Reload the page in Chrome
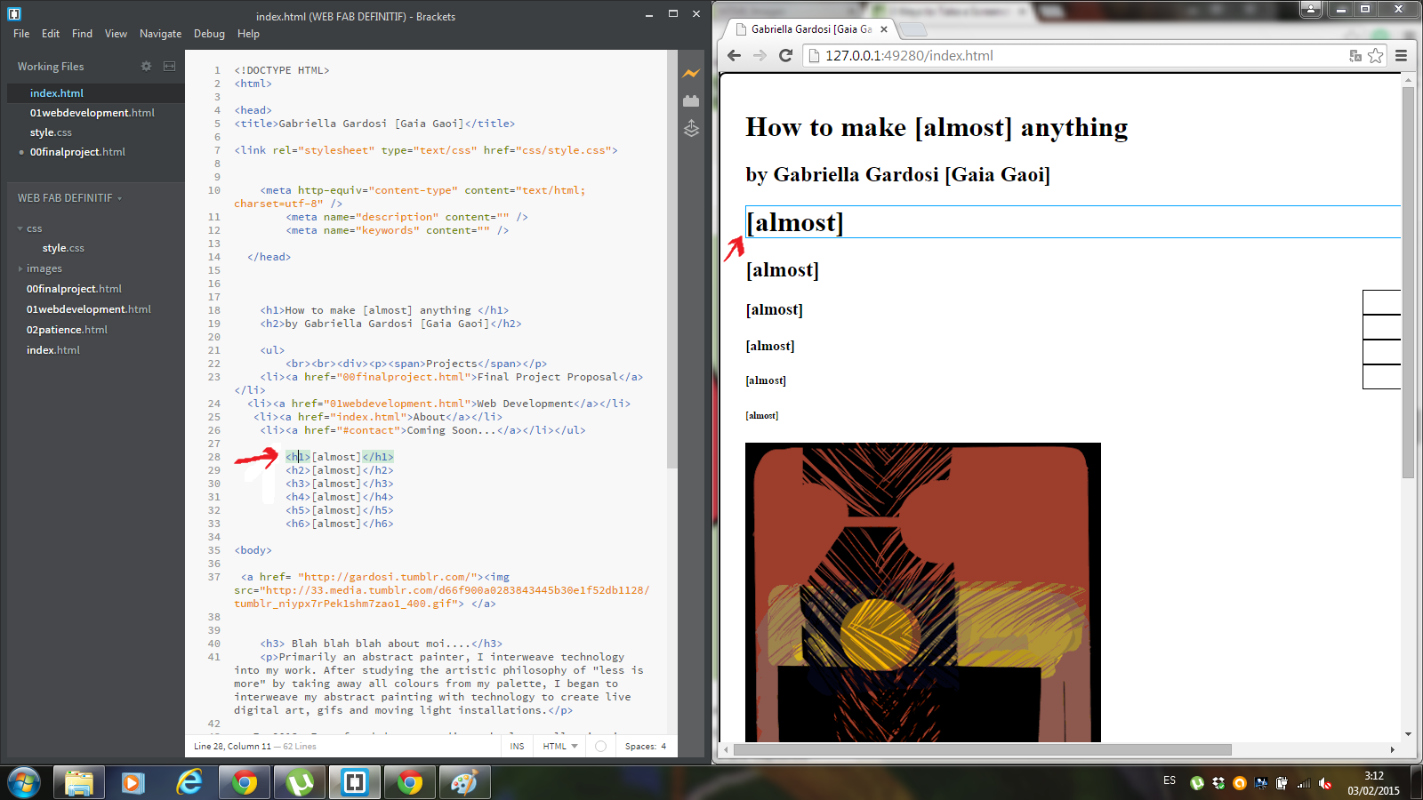Viewport: 1423px width, 800px height. (x=785, y=55)
